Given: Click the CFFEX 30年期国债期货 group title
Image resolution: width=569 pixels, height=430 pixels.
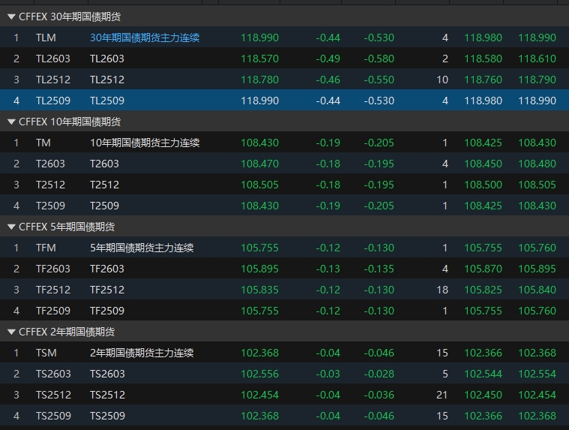Looking at the screenshot, I should (70, 17).
